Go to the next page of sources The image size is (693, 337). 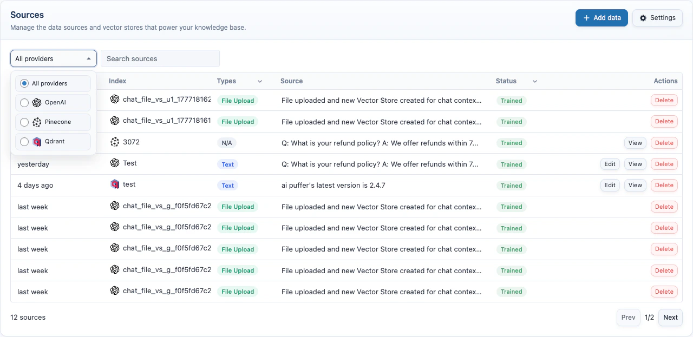click(670, 317)
